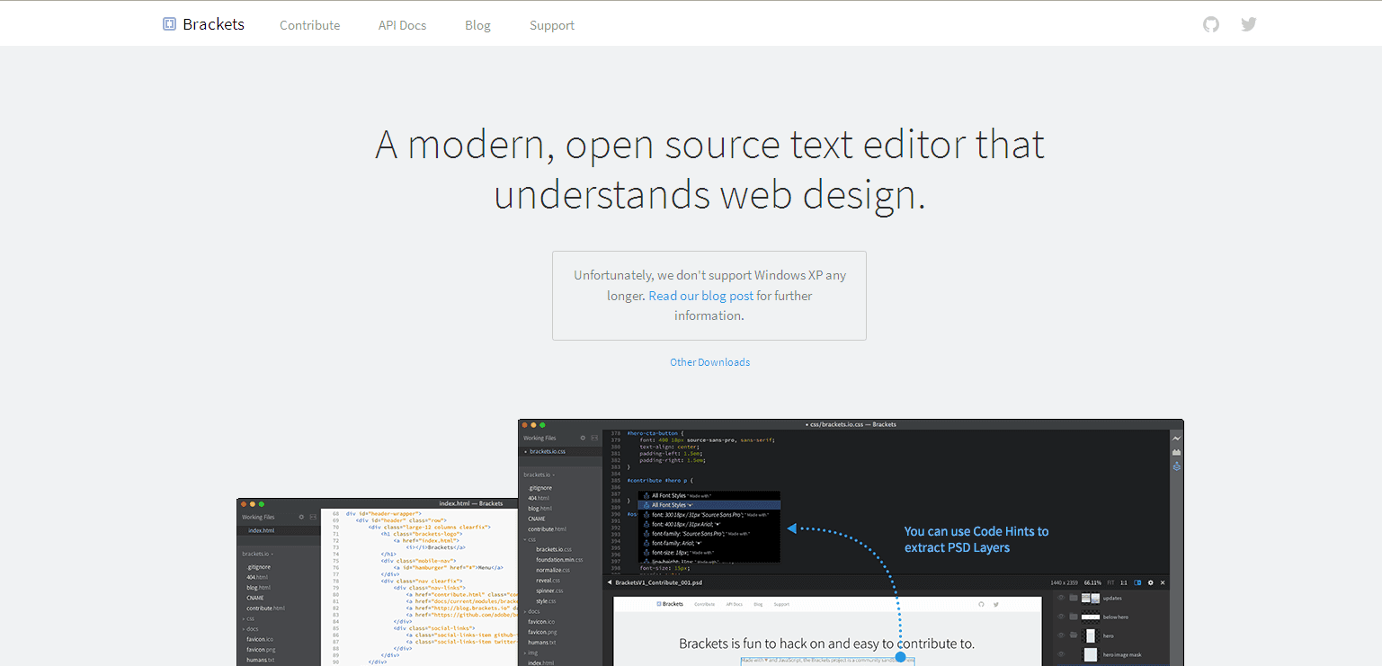Select spinner.css in the file tree
Image resolution: width=1382 pixels, height=666 pixels.
551,591
